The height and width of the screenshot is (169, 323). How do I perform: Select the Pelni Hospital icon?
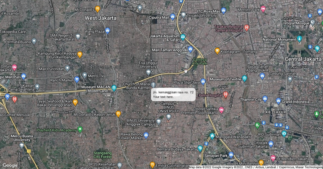[226, 95]
